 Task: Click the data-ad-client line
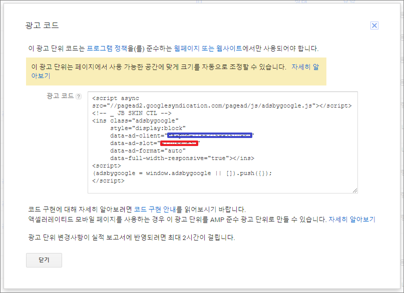pos(182,135)
